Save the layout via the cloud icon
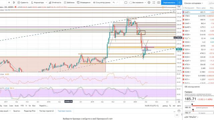The width and height of the screenshot is (214, 120). [131, 2]
